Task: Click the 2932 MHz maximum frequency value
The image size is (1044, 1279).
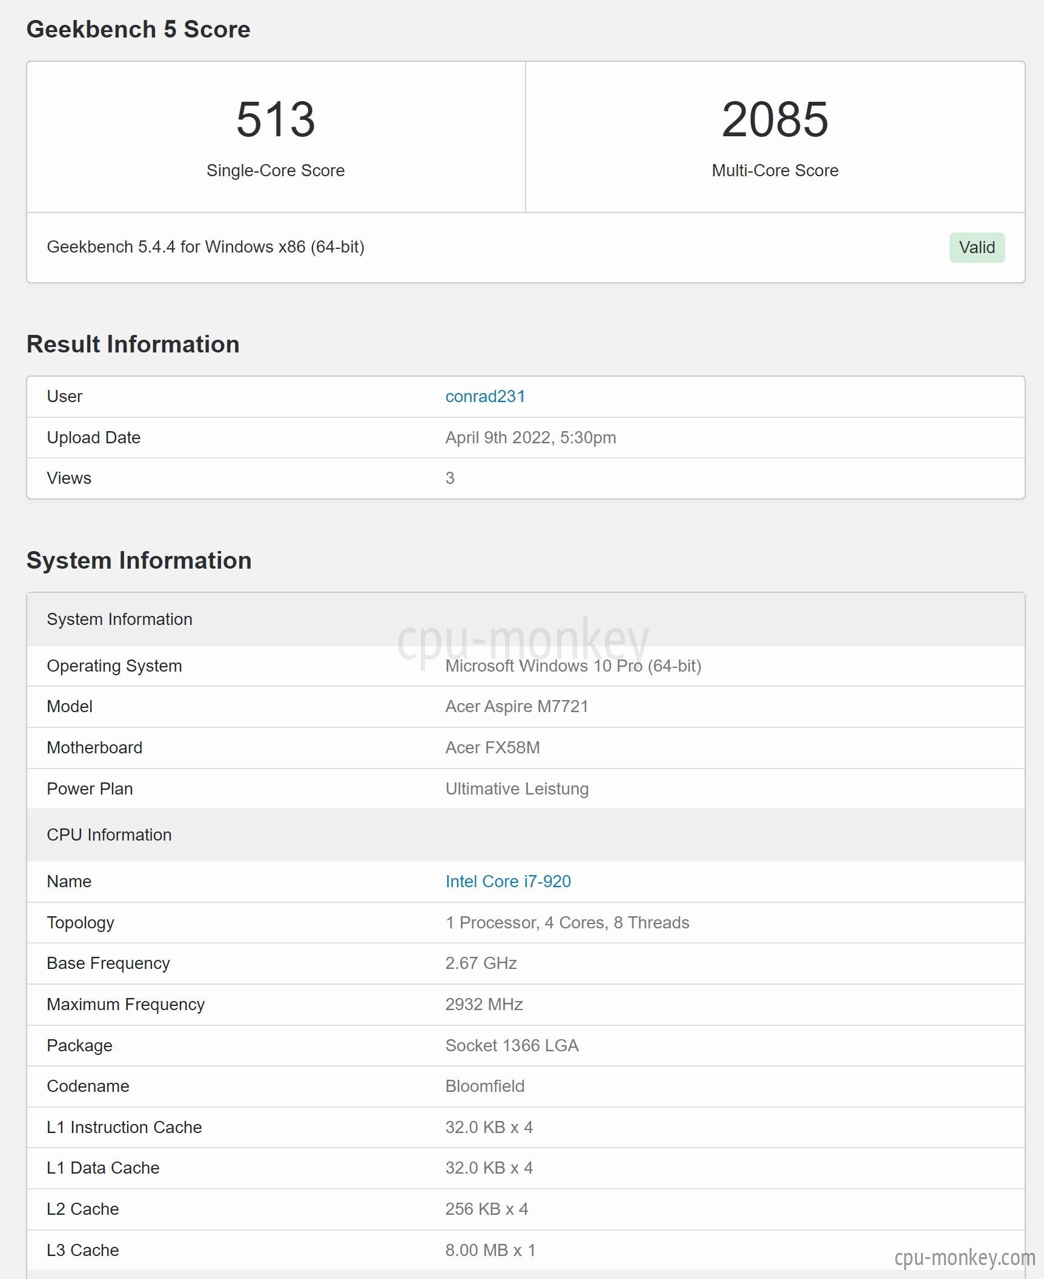Action: coord(484,1004)
